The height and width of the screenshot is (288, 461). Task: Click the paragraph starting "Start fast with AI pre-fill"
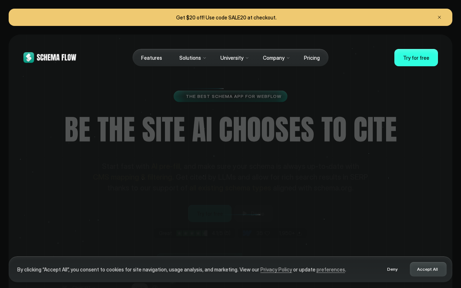pyautogui.click(x=230, y=177)
